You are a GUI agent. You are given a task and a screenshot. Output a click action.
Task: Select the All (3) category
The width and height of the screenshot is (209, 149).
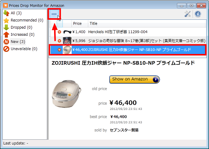click(16, 13)
